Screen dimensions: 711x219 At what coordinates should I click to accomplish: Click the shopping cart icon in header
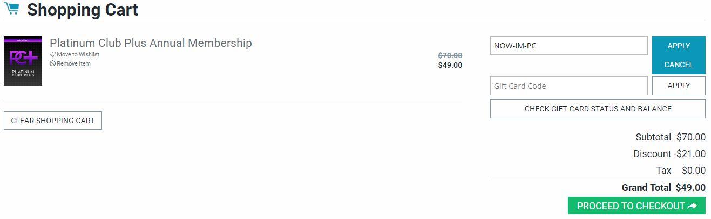11,9
